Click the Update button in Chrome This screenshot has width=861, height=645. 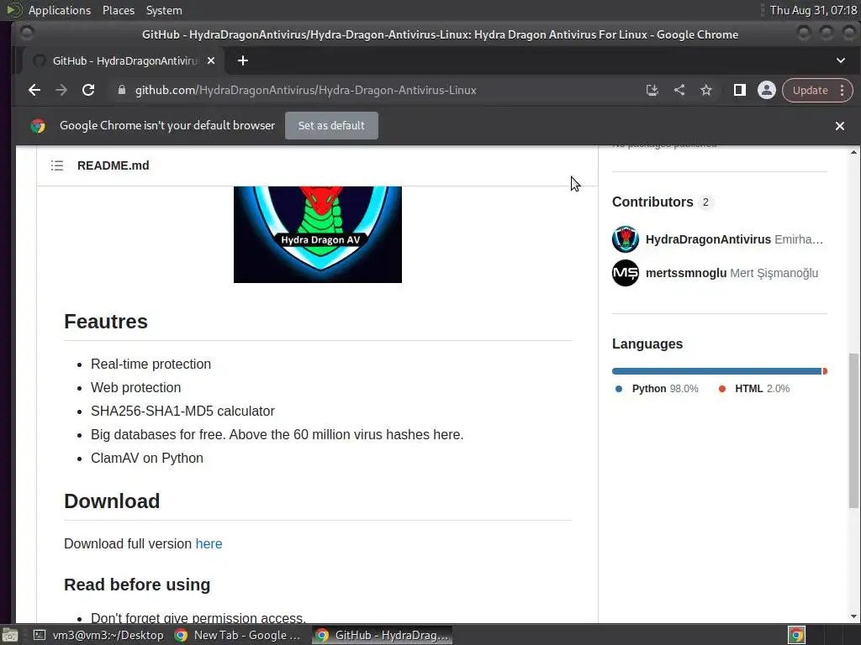810,90
